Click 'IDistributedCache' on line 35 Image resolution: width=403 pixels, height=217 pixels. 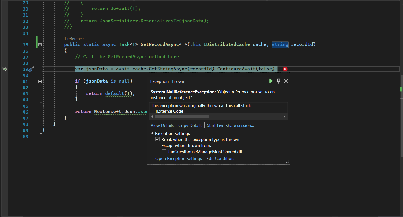pos(227,44)
